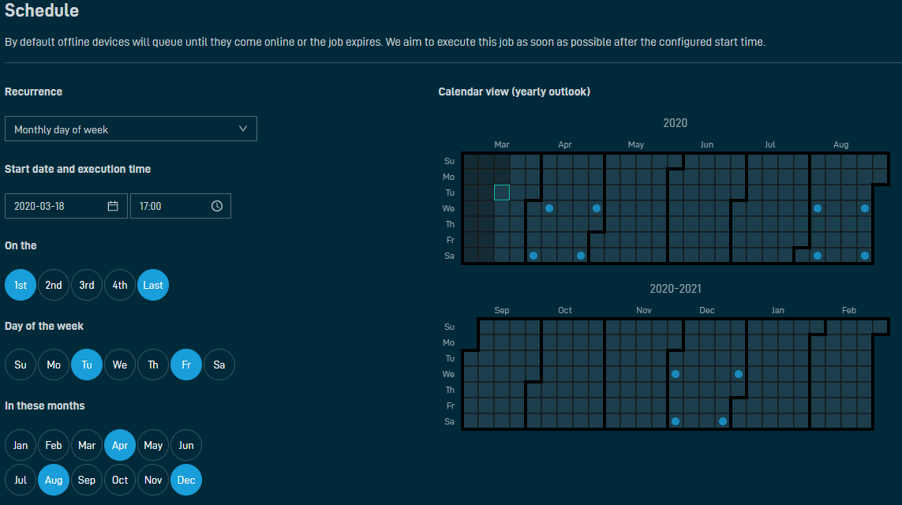Select last We-row dot in April 2020

click(x=597, y=208)
